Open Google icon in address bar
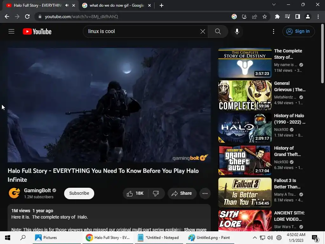The image size is (325, 244). point(234,17)
